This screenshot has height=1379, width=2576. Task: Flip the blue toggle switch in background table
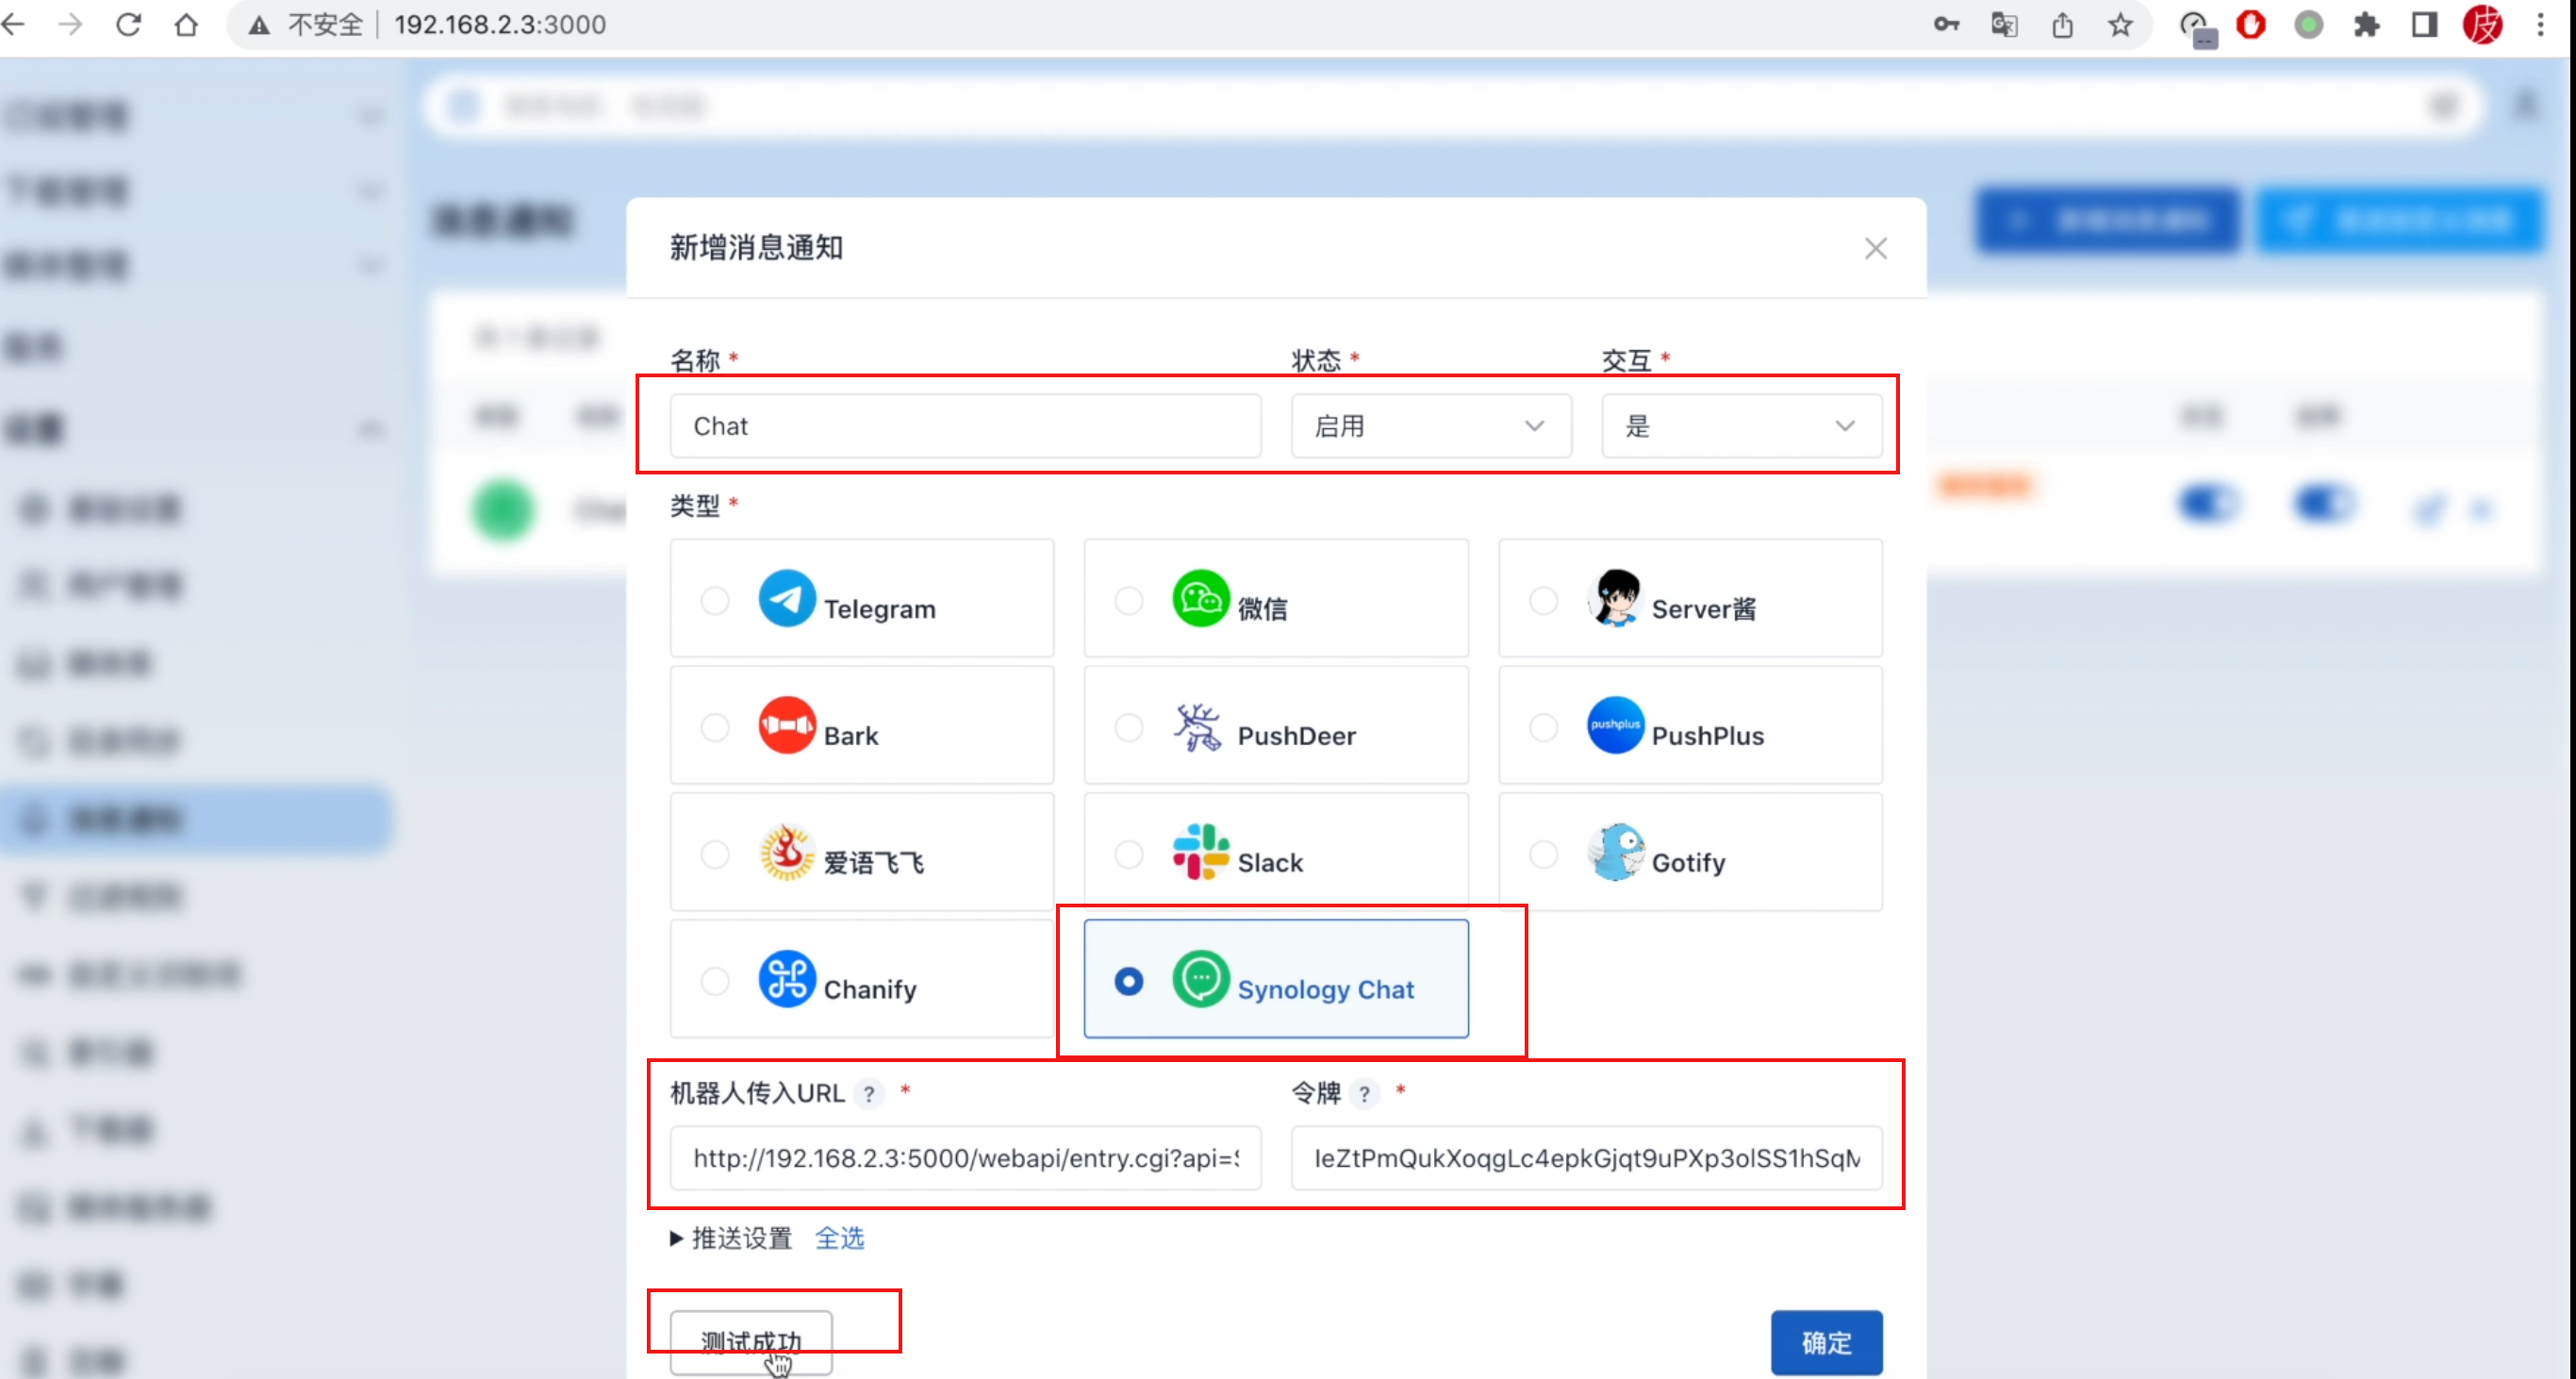point(2209,504)
